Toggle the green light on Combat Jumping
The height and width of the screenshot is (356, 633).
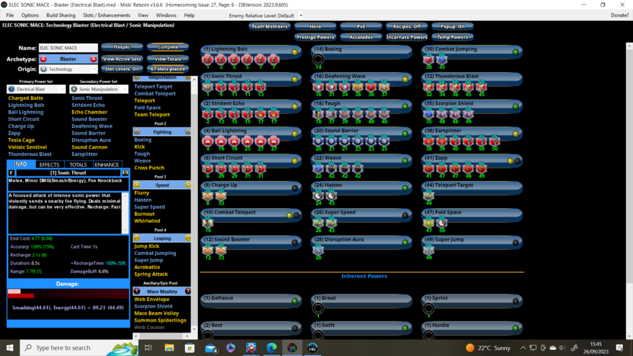[516, 52]
